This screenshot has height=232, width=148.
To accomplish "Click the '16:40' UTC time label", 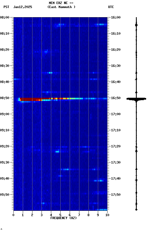I will 116,82.
